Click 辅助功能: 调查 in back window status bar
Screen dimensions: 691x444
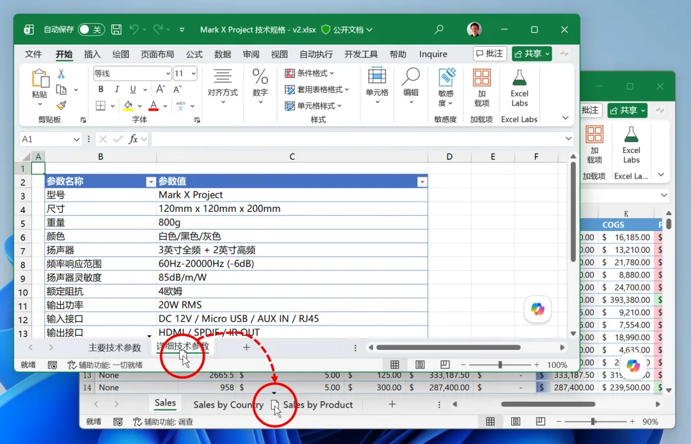tap(164, 422)
